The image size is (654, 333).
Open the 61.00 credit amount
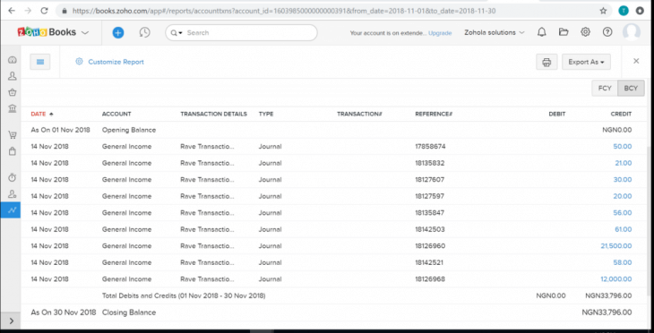(624, 229)
